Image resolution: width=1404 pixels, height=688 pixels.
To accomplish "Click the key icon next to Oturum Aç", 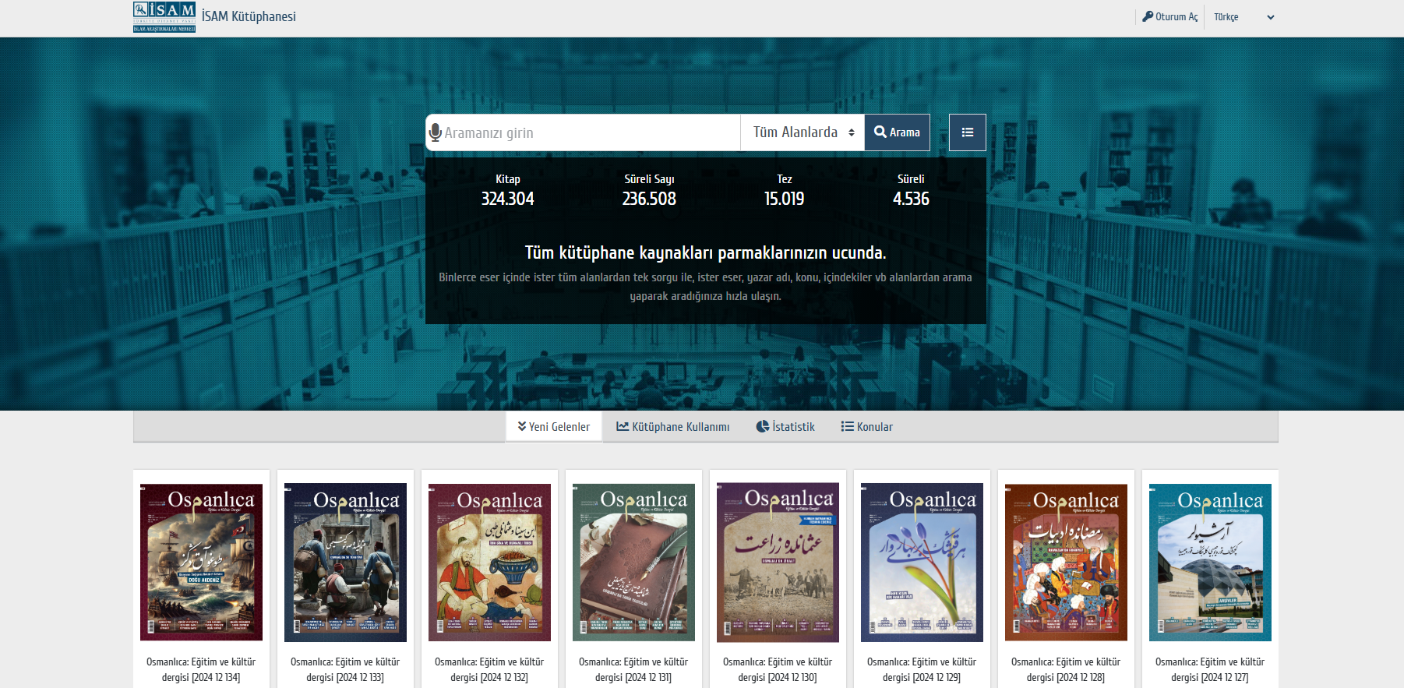I will [1148, 16].
